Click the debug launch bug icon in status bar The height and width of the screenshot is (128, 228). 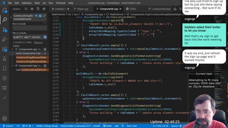(x=123, y=126)
